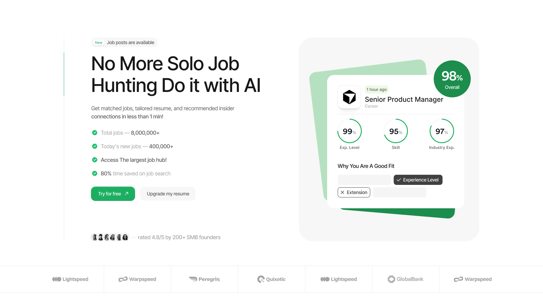Open the Senior Product Manager job title

(x=404, y=99)
